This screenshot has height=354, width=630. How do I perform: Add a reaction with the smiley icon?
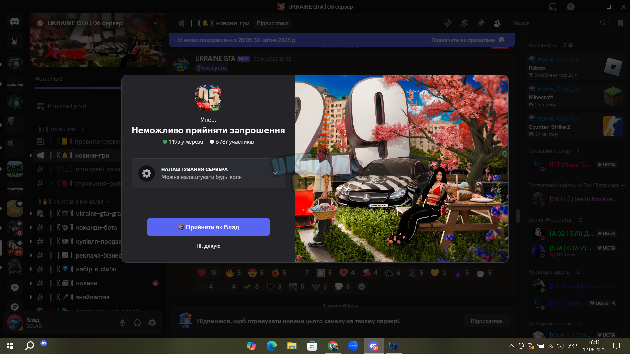pyautogui.click(x=362, y=287)
